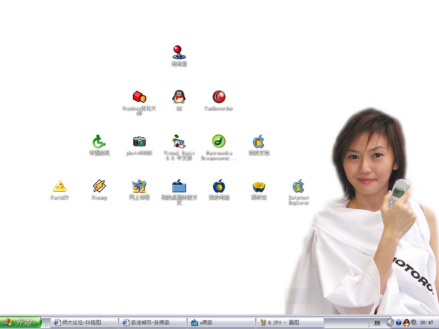This screenshot has width=439, height=329.
Task: Open Macromedia Dreamweaver shortcut
Action: (219, 142)
